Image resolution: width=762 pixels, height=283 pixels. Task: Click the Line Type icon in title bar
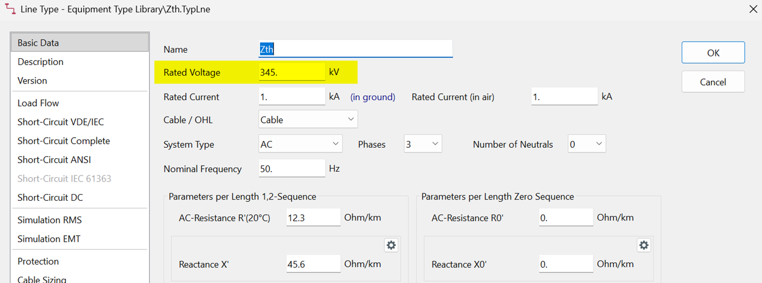point(10,9)
